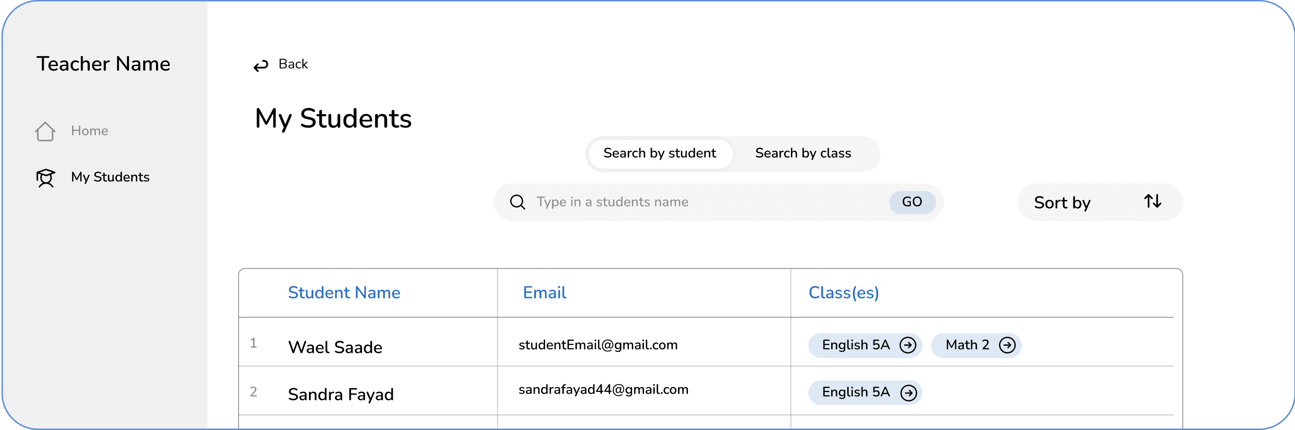This screenshot has height=430, width=1295.
Task: Open Math 2 arrow icon
Action: [x=1008, y=345]
